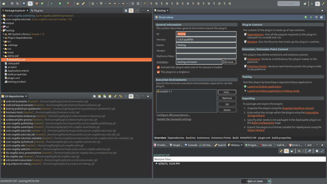Click the Help question mark icon in Overview header
Viewport: 327px width, 184px height.
(322, 17)
